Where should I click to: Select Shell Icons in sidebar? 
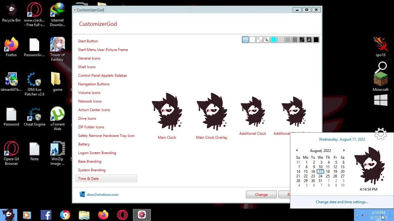(87, 67)
